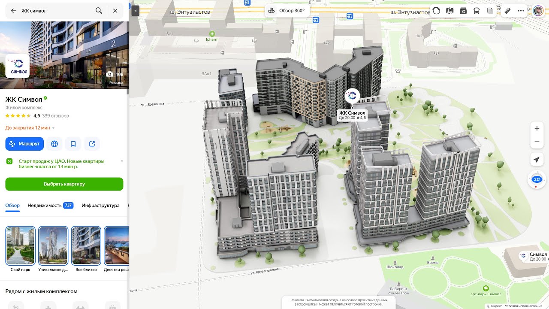Image resolution: width=549 pixels, height=309 pixels.
Task: Open the Десятки реш story thumbnail
Action: click(116, 245)
